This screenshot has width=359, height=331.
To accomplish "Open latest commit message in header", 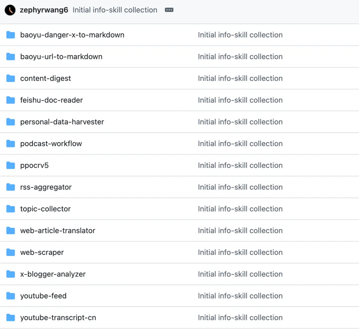I will pyautogui.click(x=115, y=10).
